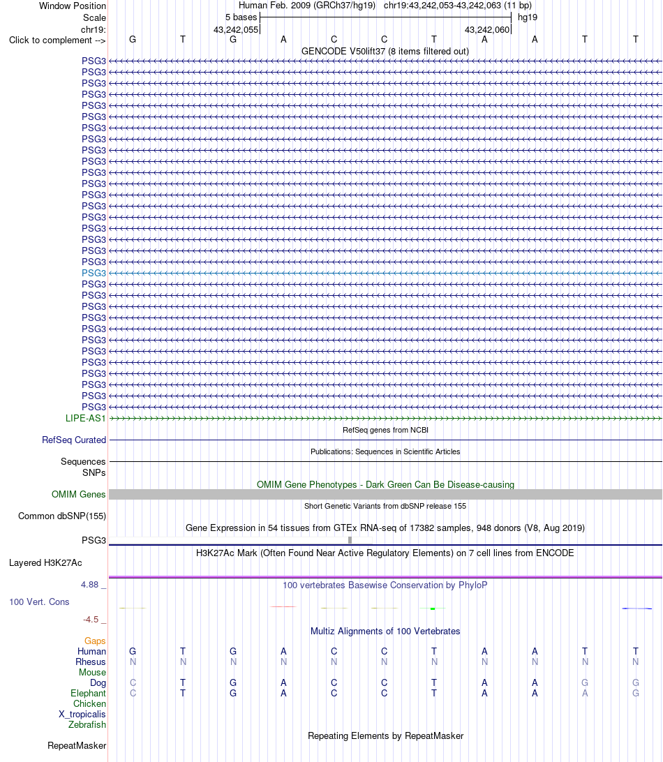
Task: Click the LIPE-AS1 green transcript line
Action: [x=385, y=419]
